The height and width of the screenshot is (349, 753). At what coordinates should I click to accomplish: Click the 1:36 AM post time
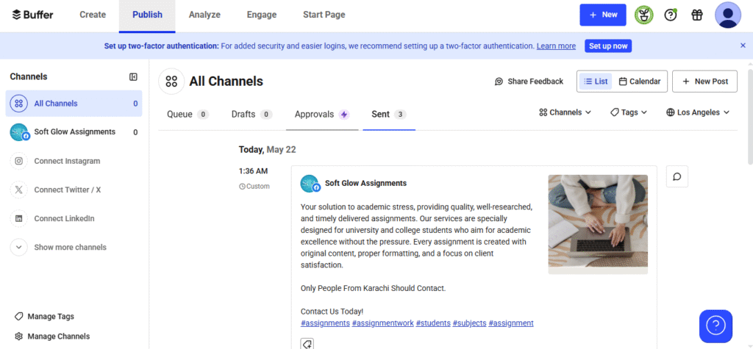pos(253,171)
